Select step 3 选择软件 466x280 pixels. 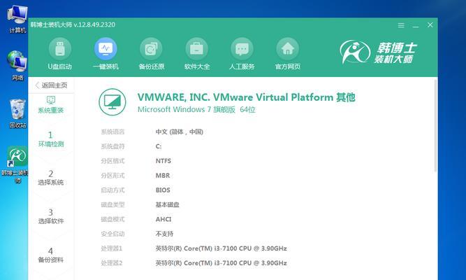[51, 216]
